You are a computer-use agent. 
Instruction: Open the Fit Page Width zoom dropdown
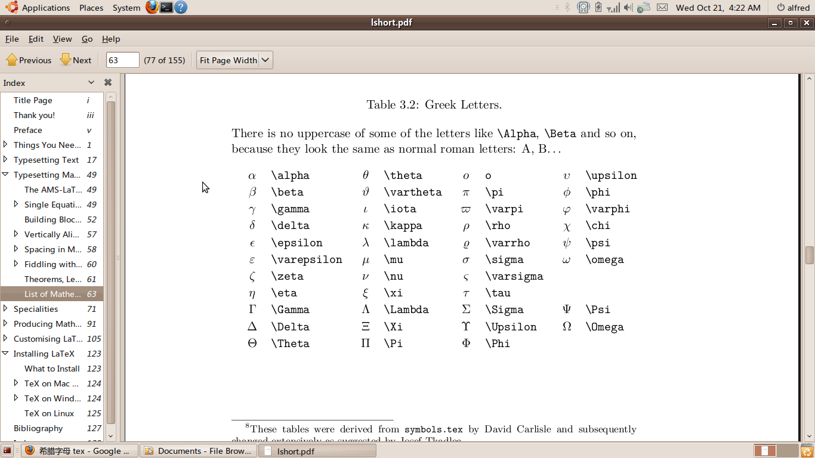pos(234,60)
